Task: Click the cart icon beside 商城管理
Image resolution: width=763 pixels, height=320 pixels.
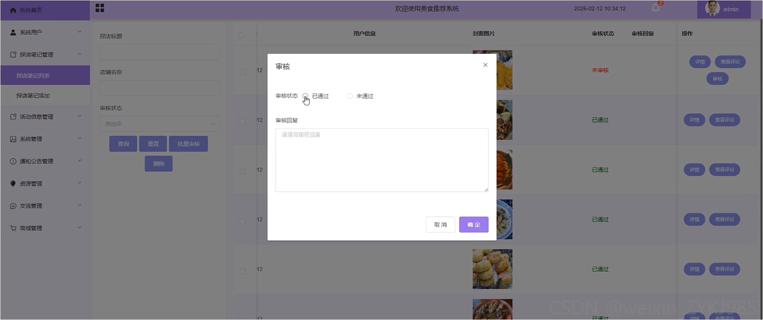Action: click(x=13, y=229)
